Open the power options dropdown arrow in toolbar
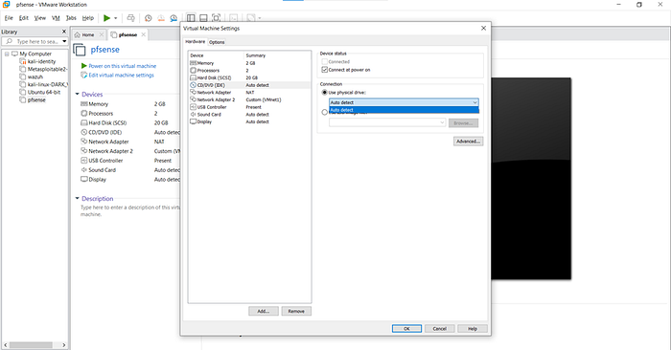This screenshot has width=671, height=350. tap(116, 18)
